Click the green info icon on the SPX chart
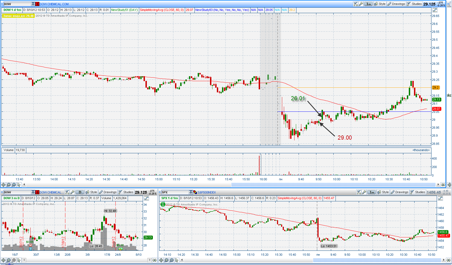Viewport: 452px width, 265px height. (163, 204)
